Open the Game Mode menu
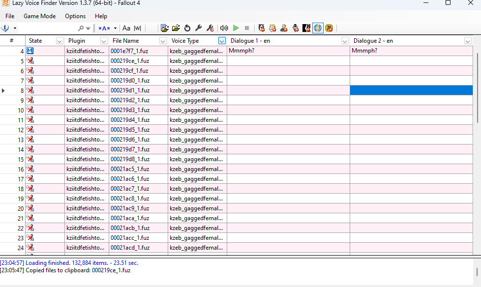Viewport: 481px width, 287px height. (39, 16)
